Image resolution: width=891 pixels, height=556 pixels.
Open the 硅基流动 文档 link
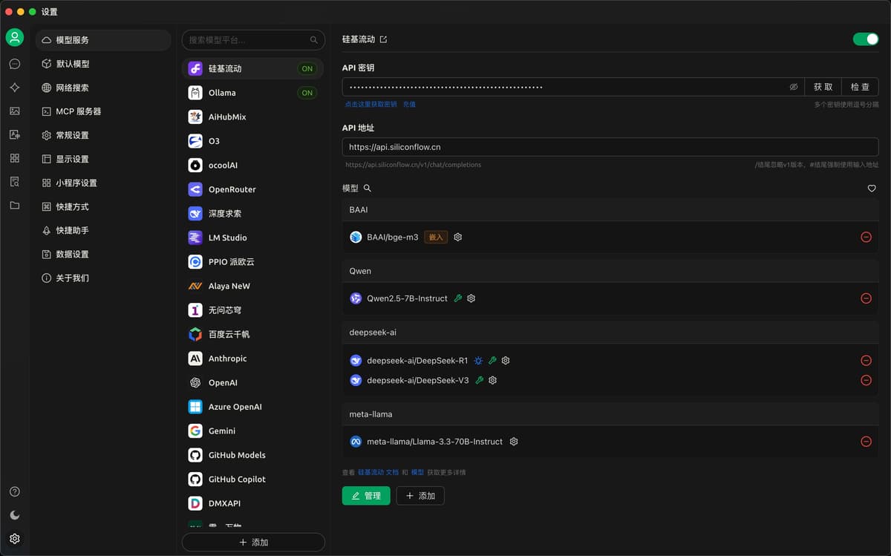378,472
